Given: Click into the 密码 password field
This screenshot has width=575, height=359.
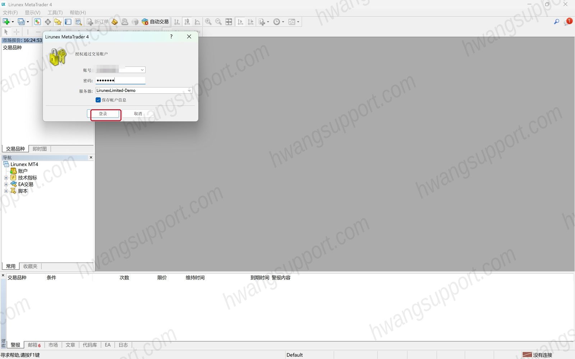Looking at the screenshot, I should pos(120,80).
